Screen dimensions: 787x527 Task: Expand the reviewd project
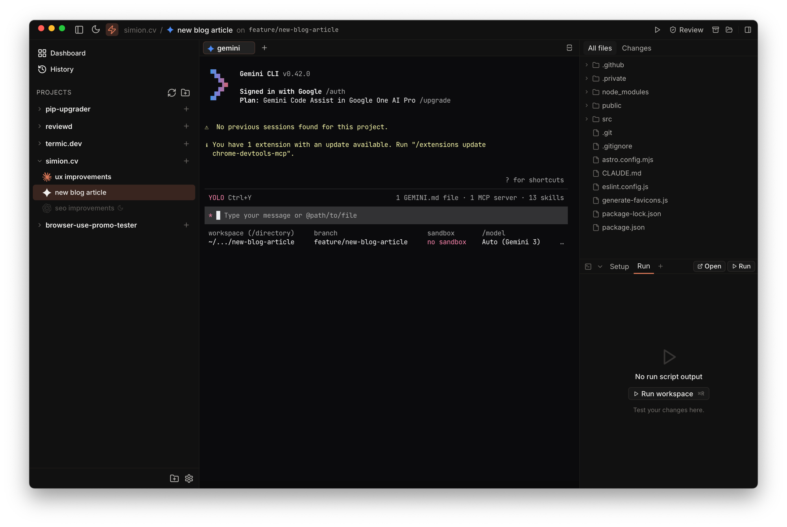click(39, 126)
